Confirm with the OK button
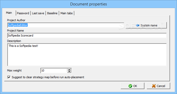 (132, 86)
